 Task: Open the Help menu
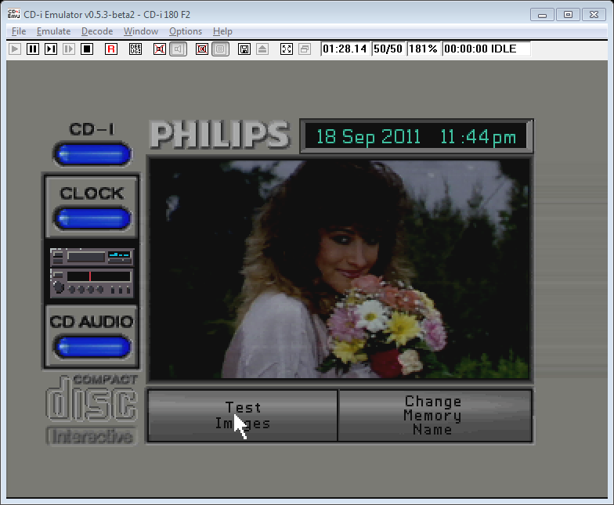tap(222, 31)
